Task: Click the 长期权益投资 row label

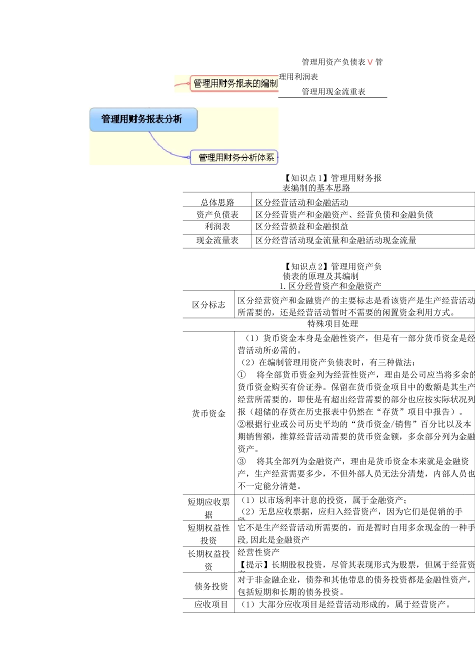Action: click(208, 560)
